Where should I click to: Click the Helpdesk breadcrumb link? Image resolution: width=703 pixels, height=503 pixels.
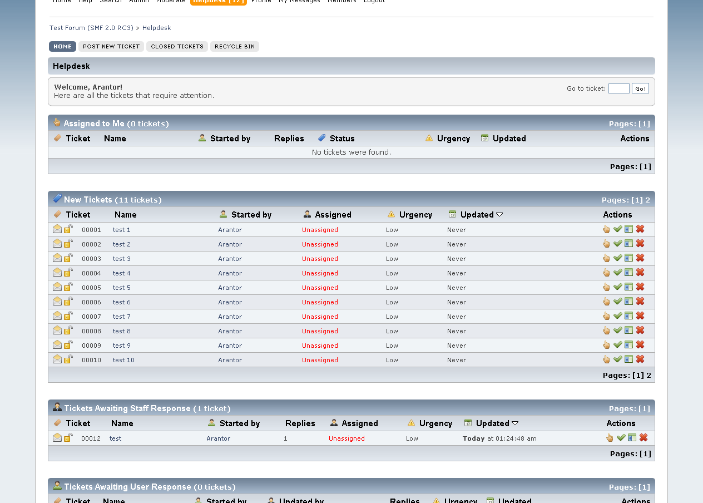pos(157,28)
